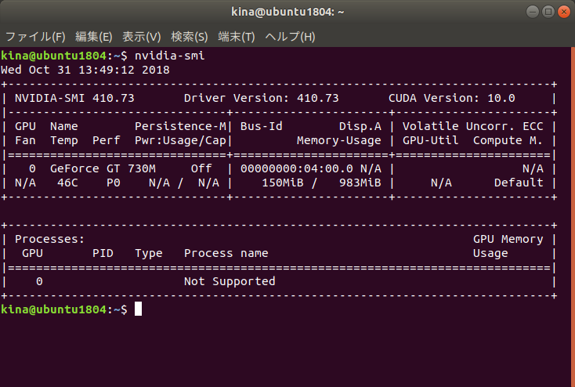
Task: Click the window title kina@ubuntu1804: ~
Action: 287,12
